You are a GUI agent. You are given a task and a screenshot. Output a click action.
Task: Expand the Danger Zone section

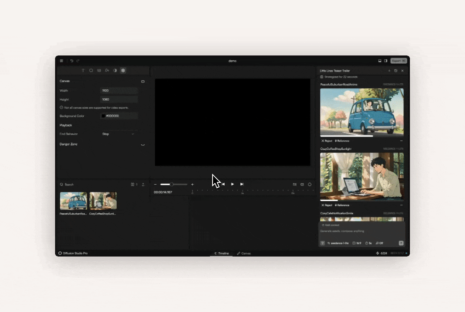tap(143, 145)
